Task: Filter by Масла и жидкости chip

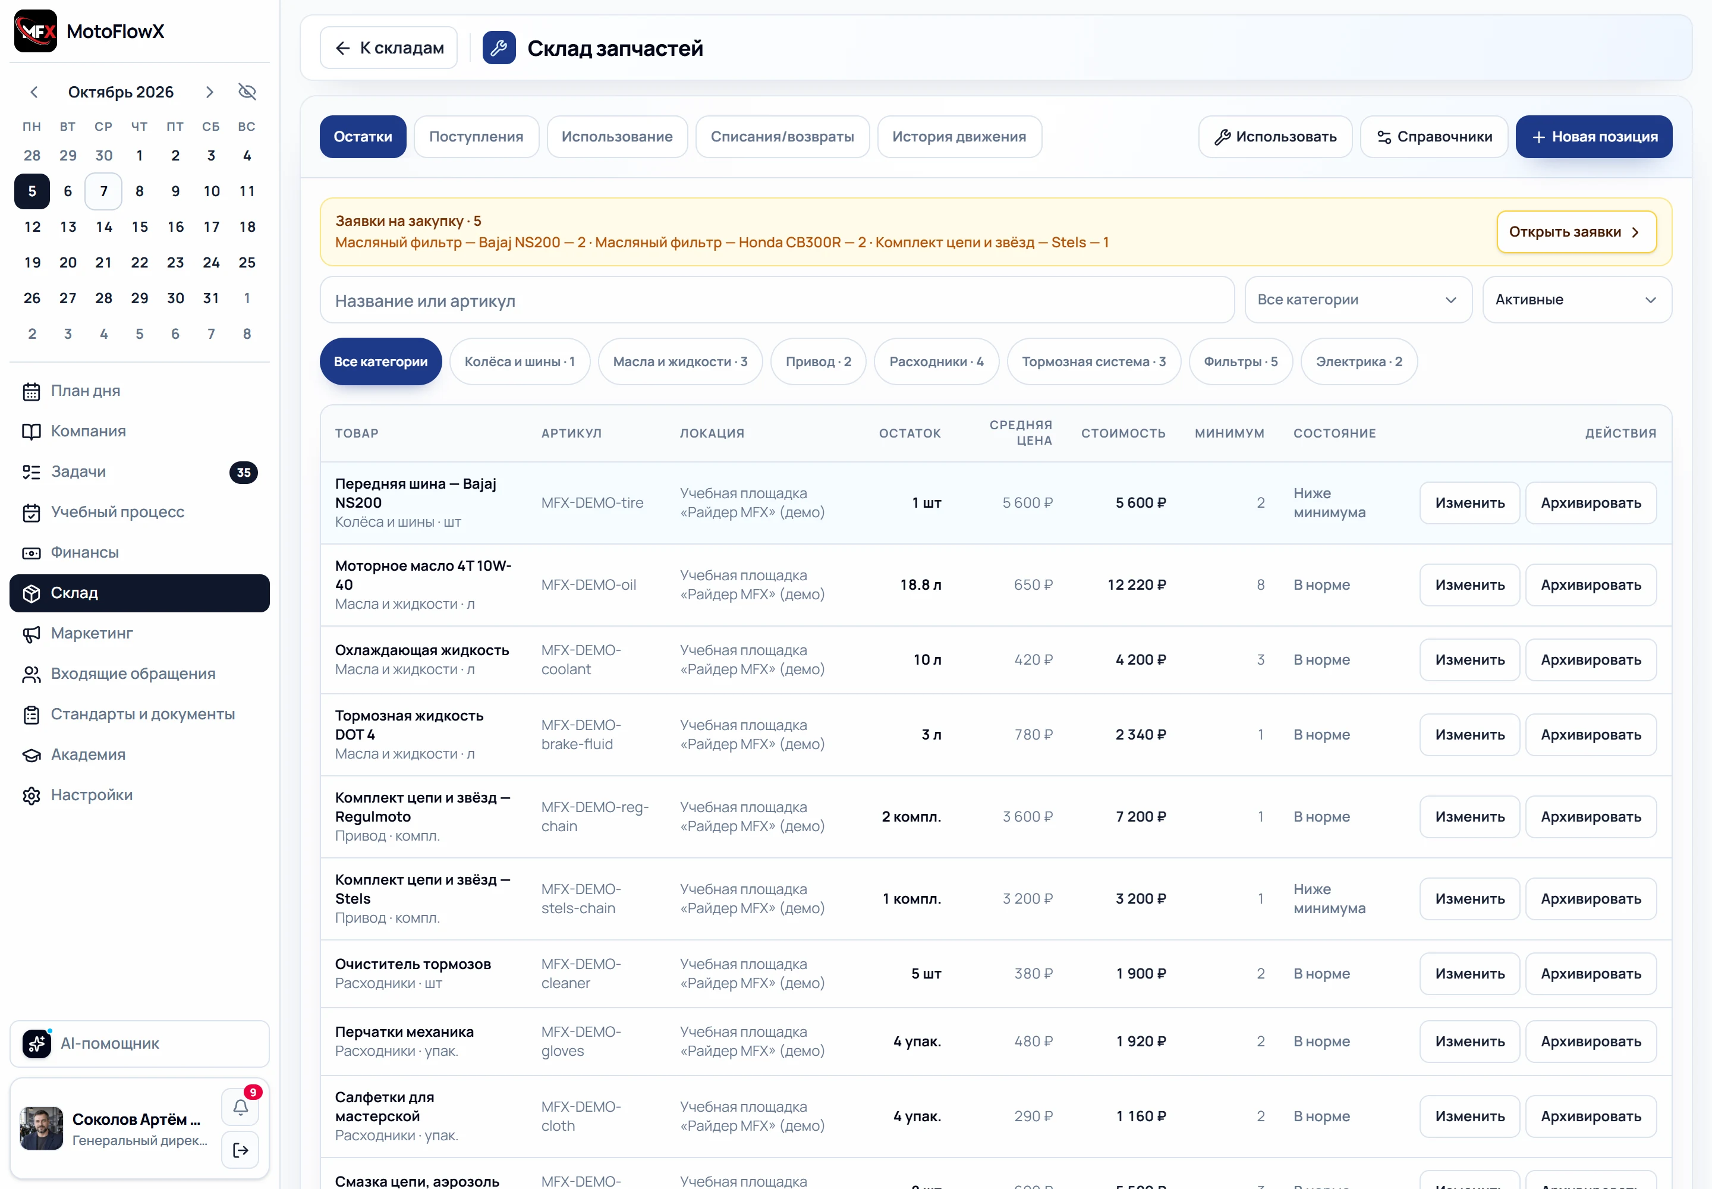Action: [680, 361]
